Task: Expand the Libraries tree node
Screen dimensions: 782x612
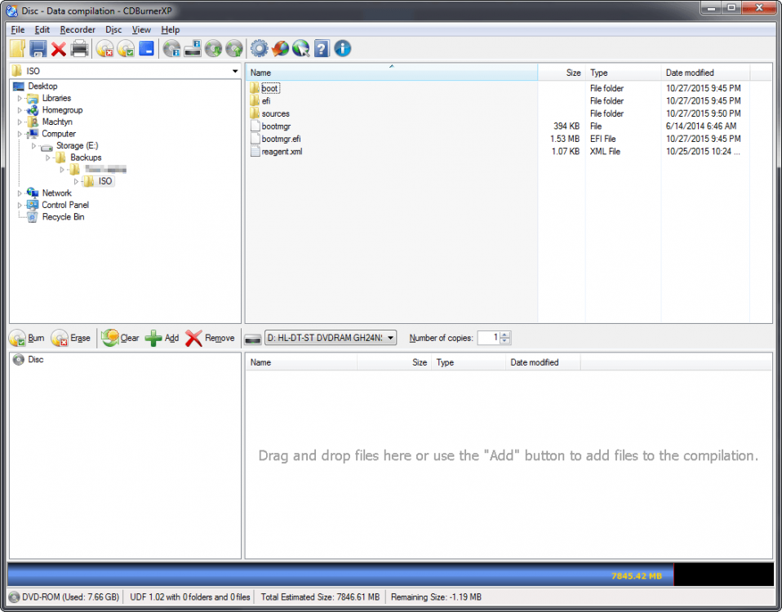Action: pyautogui.click(x=20, y=98)
